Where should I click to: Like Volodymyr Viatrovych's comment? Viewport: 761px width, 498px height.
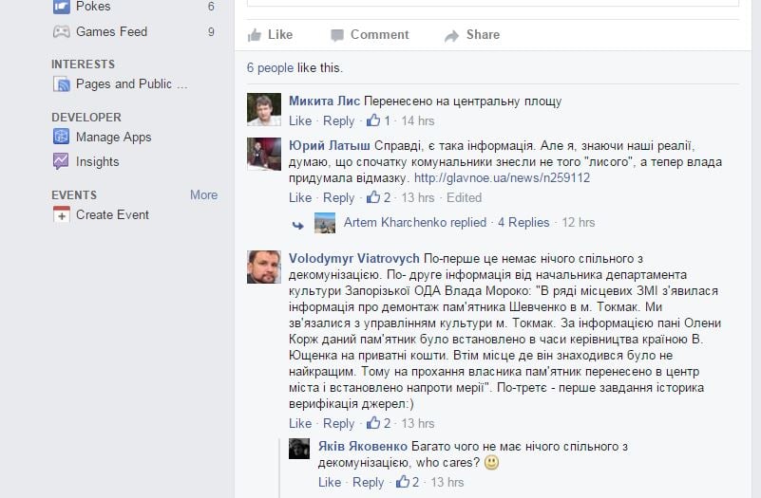click(x=300, y=423)
